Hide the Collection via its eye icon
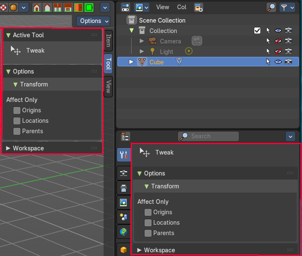Image resolution: width=302 pixels, height=256 pixels. (278, 30)
